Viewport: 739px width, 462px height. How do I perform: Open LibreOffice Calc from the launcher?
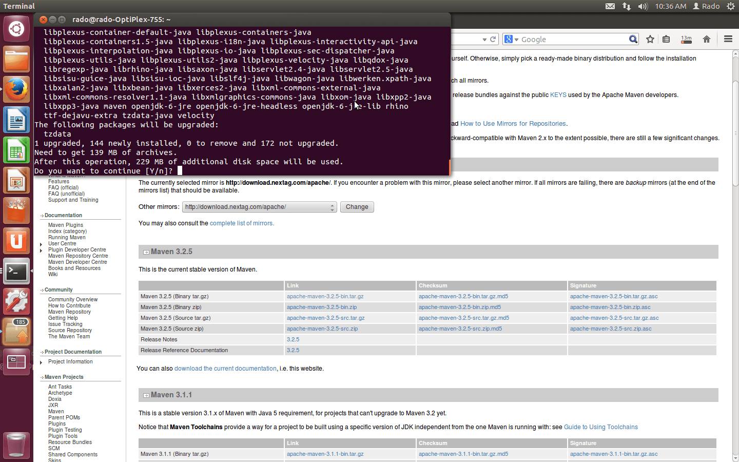16,150
